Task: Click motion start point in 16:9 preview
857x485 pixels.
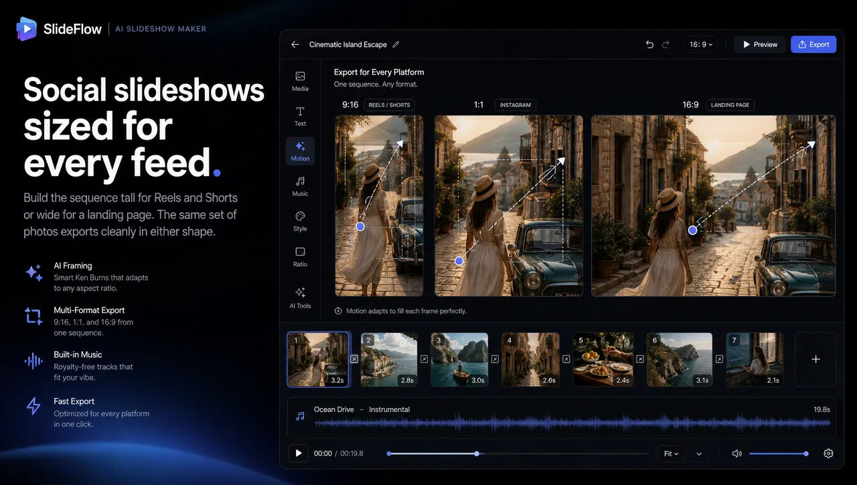Action: pyautogui.click(x=692, y=230)
